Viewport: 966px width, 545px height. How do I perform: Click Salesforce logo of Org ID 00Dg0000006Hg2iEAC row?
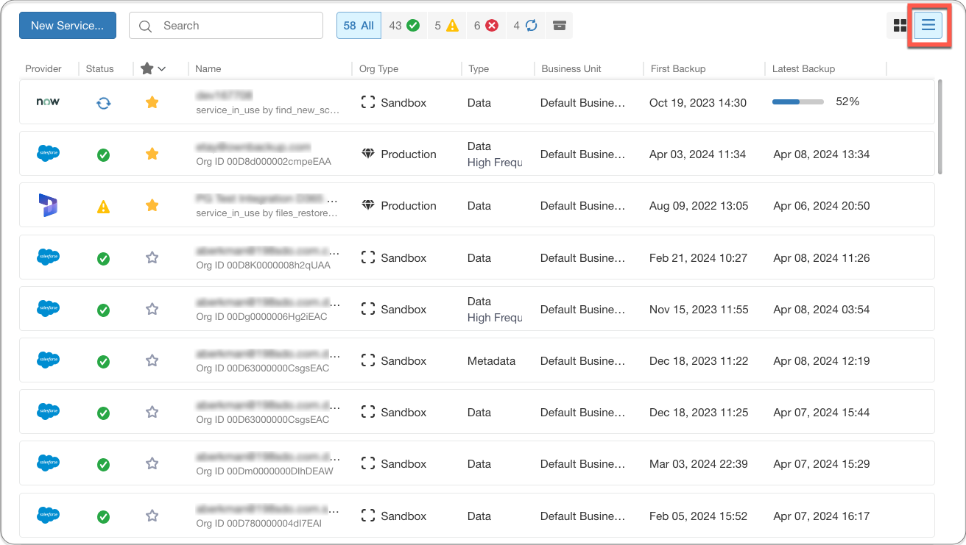tap(49, 309)
